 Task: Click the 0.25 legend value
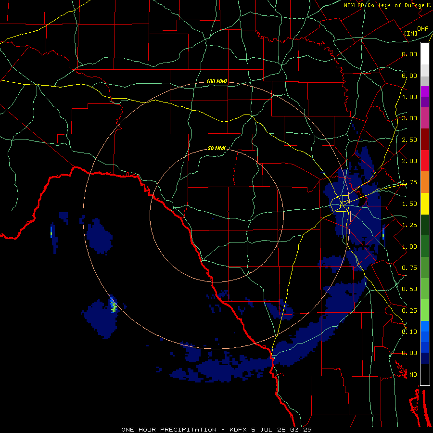(409, 311)
